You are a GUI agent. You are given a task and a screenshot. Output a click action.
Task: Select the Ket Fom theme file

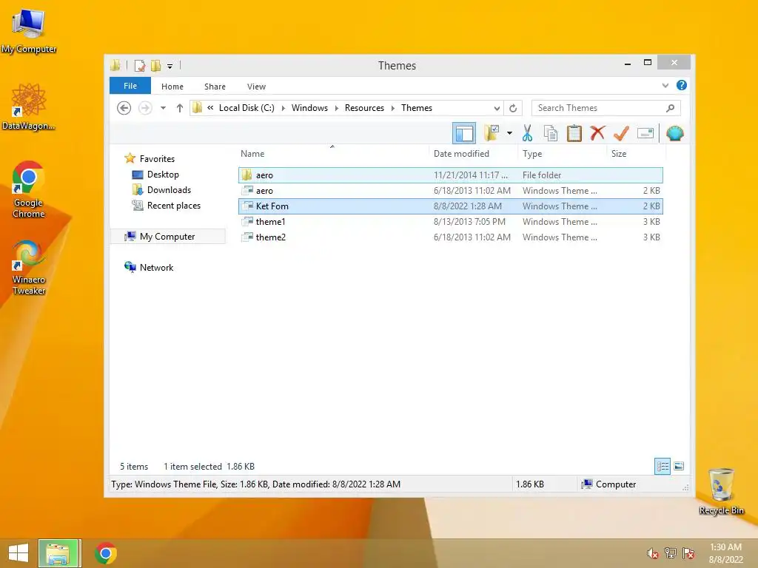pyautogui.click(x=451, y=206)
